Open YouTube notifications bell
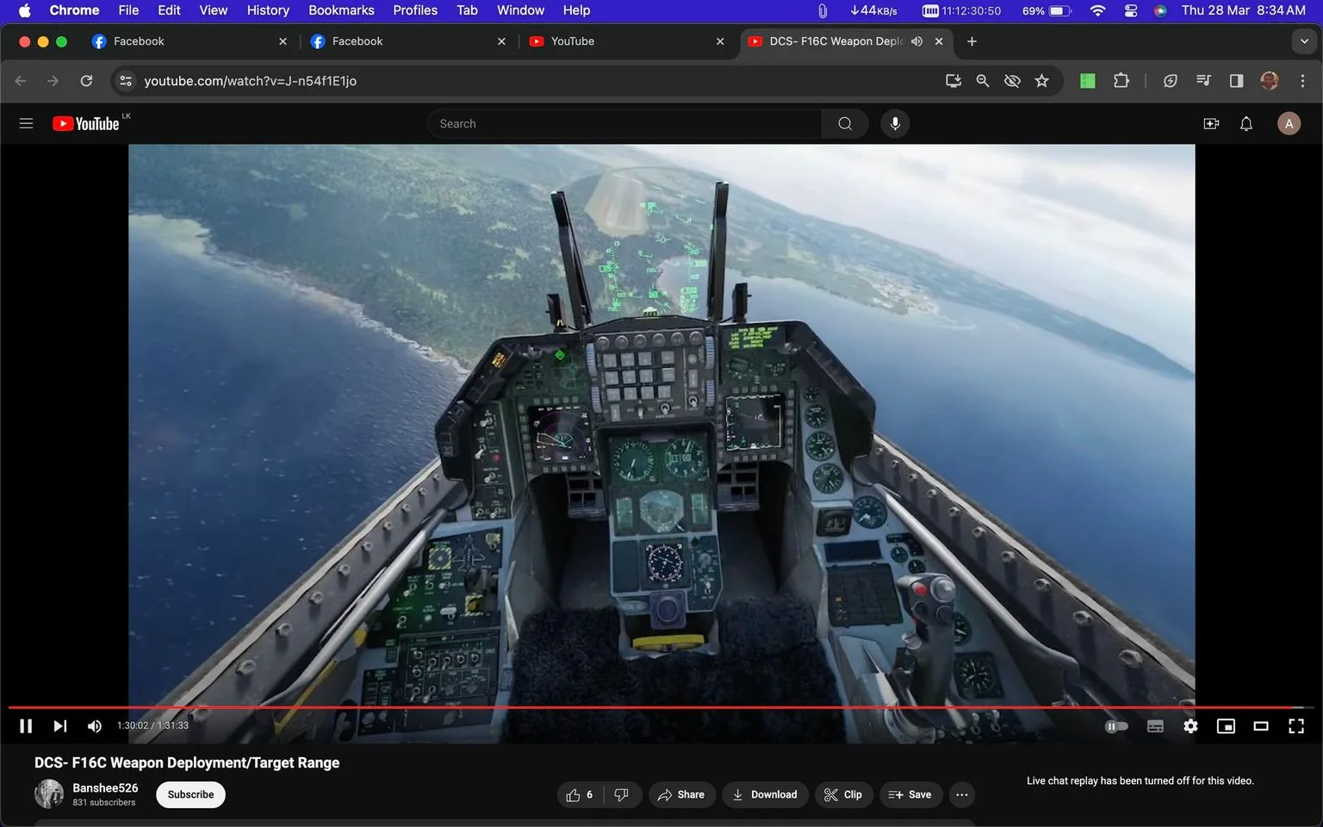 click(x=1246, y=123)
